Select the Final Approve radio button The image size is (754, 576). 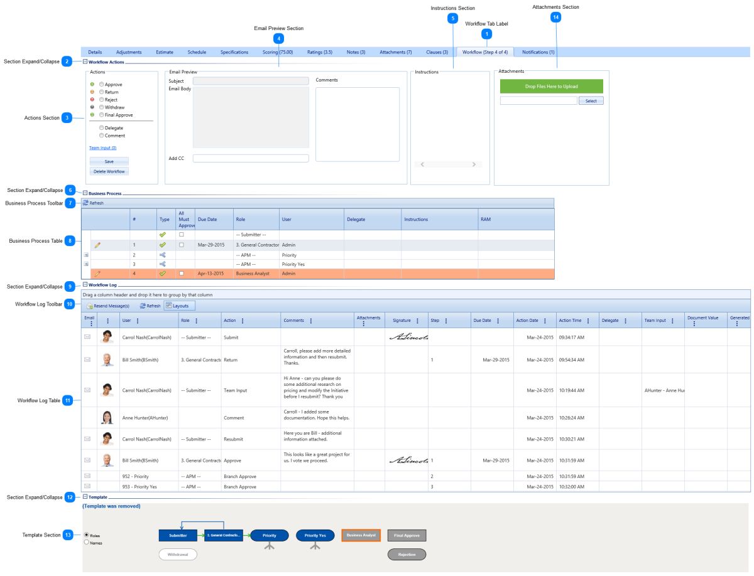point(101,115)
